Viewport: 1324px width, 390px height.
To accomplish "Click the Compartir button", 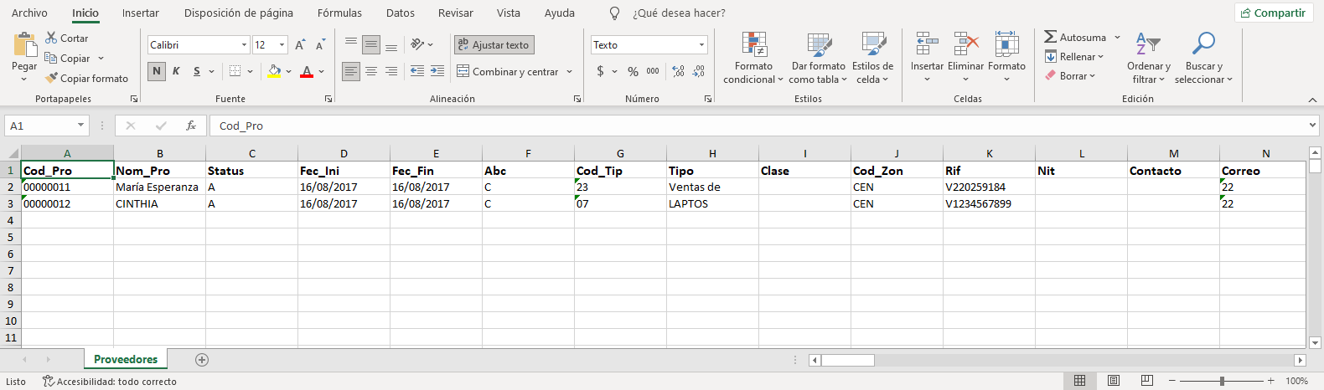I will point(1272,13).
